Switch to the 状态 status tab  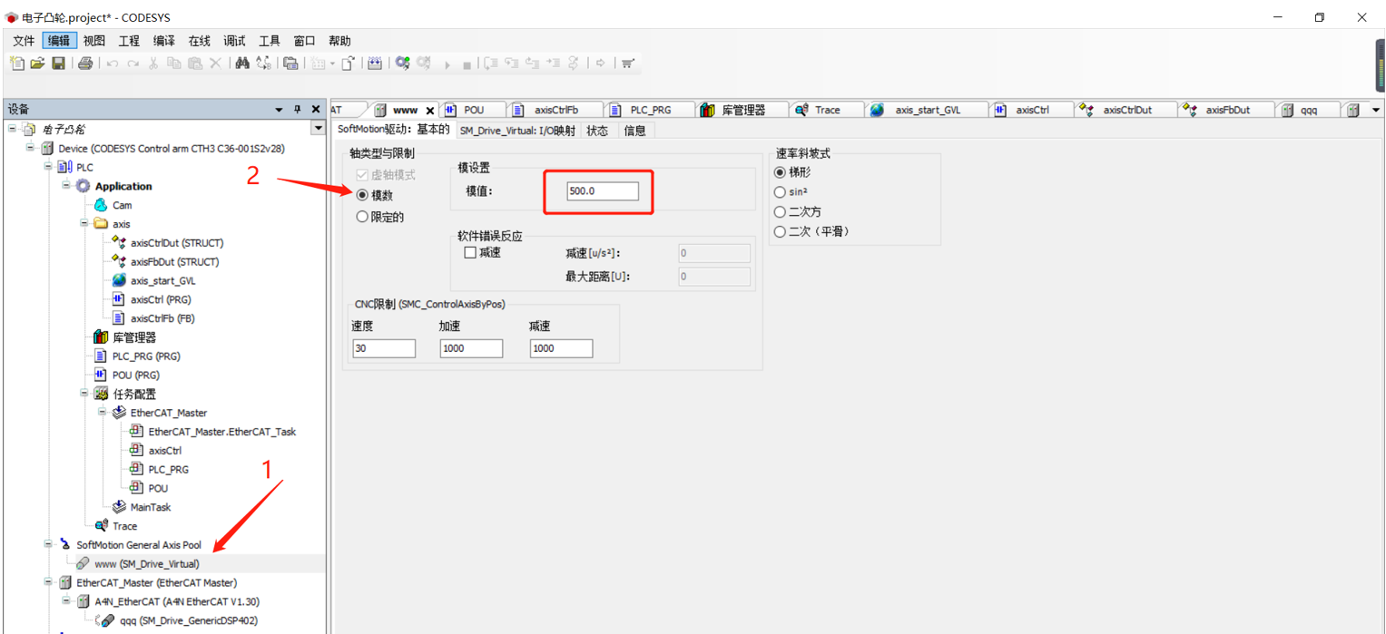(597, 131)
